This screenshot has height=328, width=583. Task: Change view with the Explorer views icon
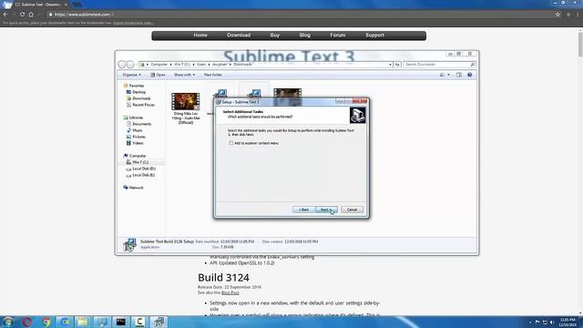coord(442,75)
